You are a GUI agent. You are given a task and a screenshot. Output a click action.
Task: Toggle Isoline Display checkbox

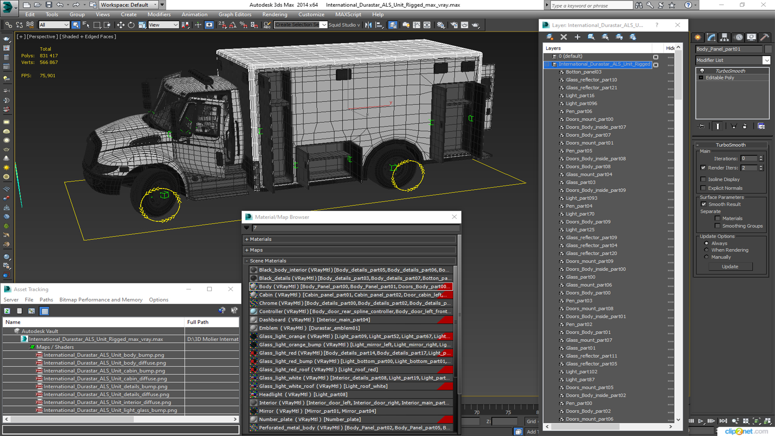tap(704, 179)
